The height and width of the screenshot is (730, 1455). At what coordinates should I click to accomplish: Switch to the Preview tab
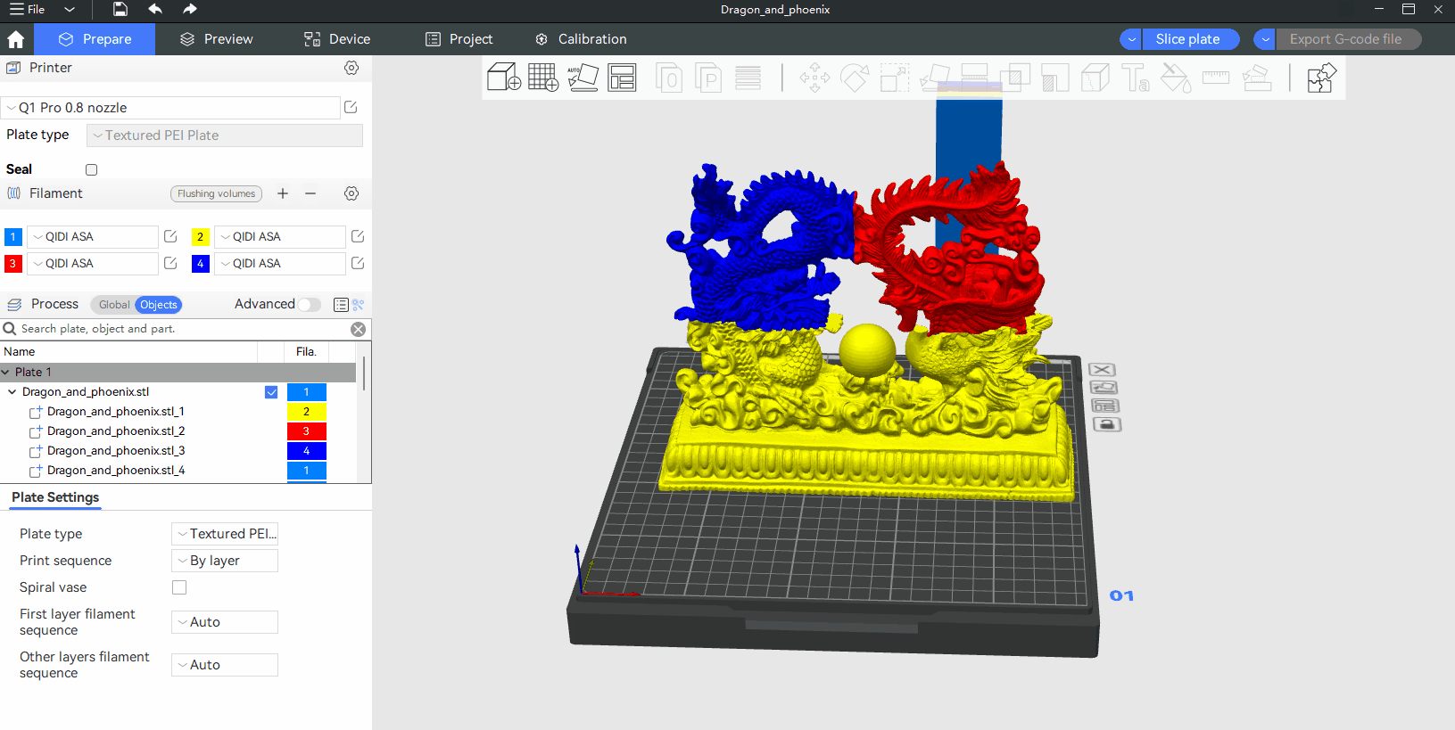point(217,39)
